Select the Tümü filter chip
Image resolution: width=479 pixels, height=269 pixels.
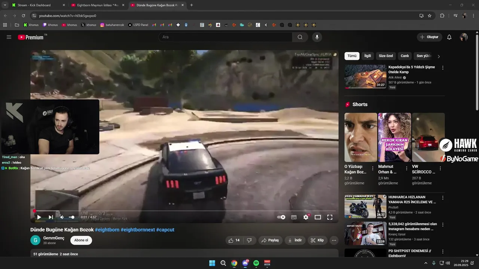tap(352, 56)
